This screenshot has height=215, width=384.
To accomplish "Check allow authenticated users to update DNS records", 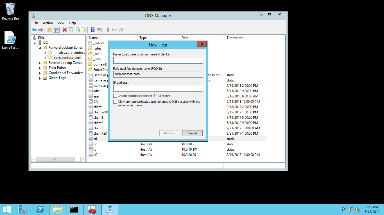I will [115, 102].
